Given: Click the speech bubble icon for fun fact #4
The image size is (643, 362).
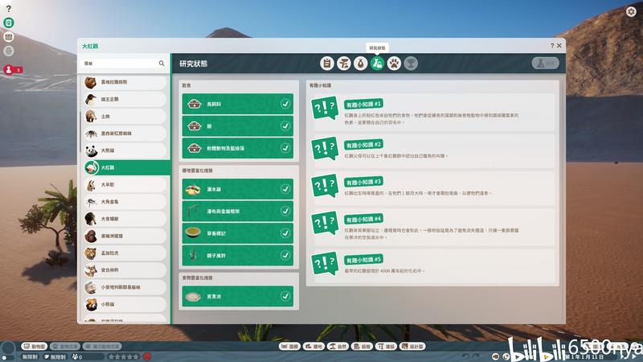Looking at the screenshot, I should coord(325,223).
